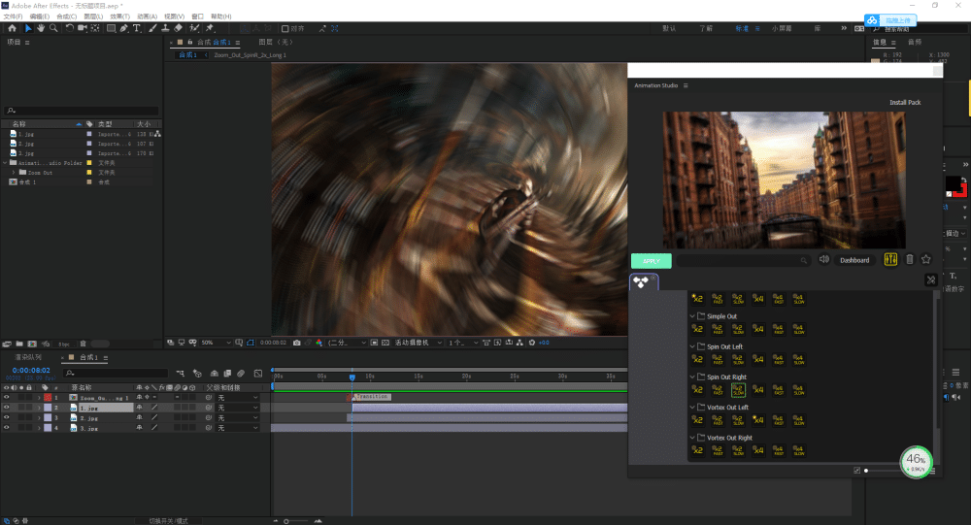Open the viewer resolution dropdown
Screen dimensions: 971x525
pos(347,343)
